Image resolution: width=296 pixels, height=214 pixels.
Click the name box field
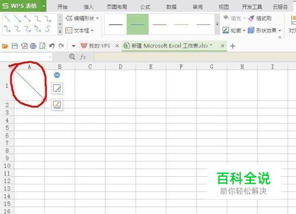pyautogui.click(x=26, y=57)
